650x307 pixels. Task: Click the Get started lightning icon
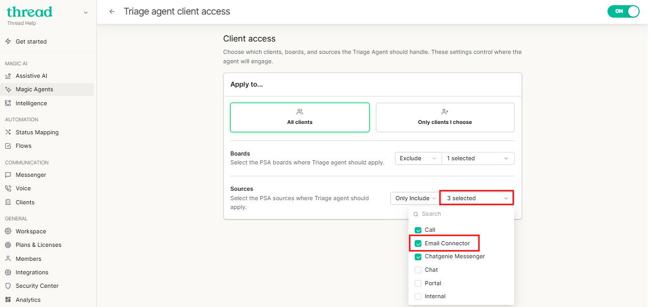point(8,41)
